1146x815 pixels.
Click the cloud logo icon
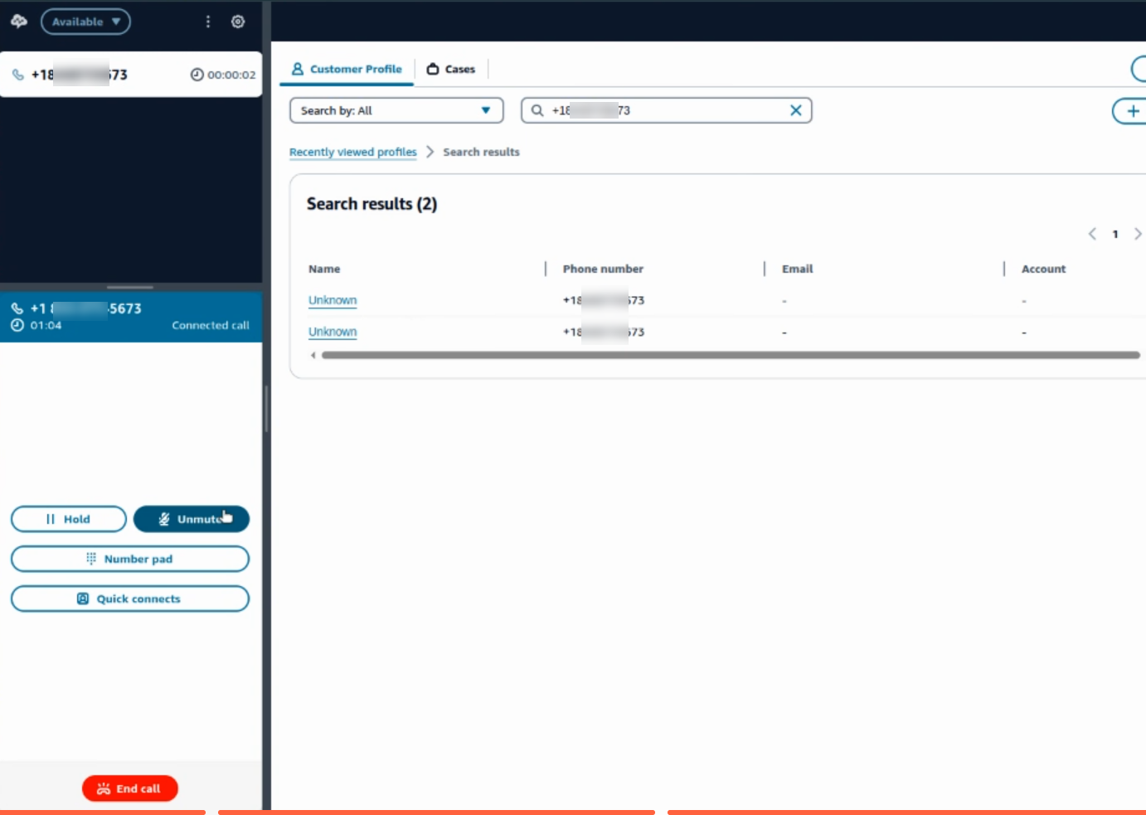tap(19, 22)
